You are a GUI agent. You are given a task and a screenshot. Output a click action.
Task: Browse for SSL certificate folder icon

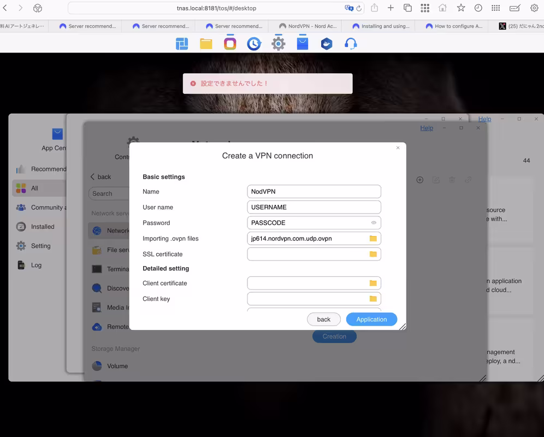pos(373,254)
